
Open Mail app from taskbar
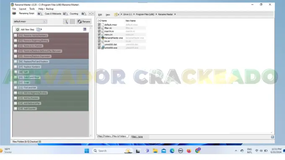(163, 151)
